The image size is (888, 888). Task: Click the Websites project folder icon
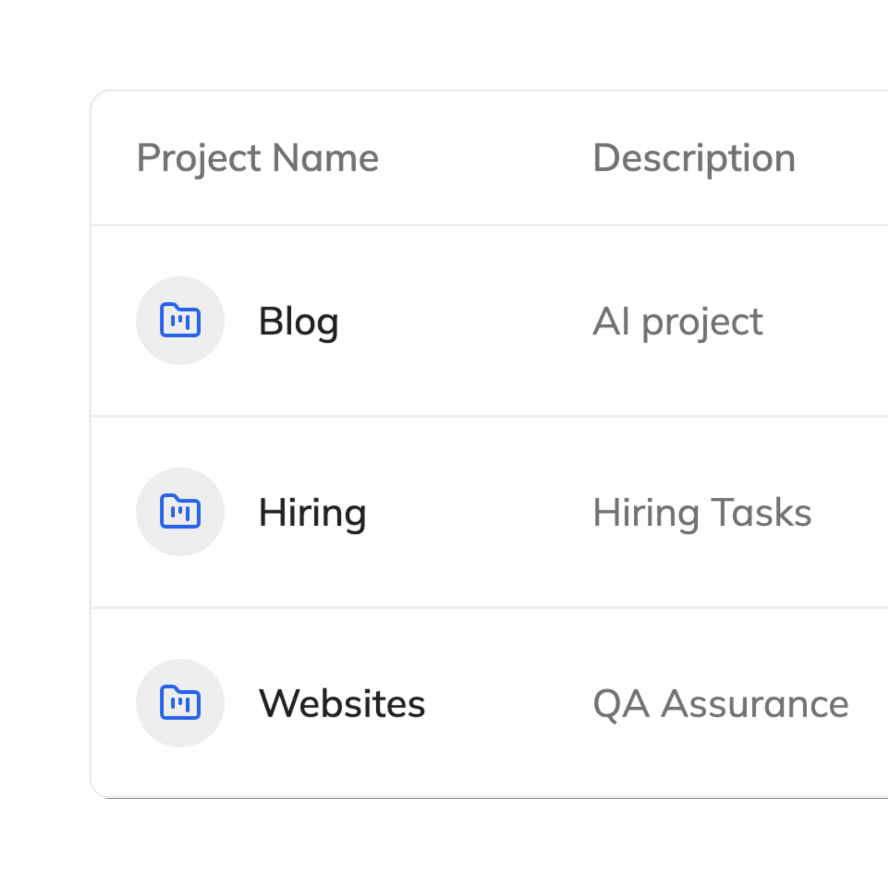pos(180,704)
